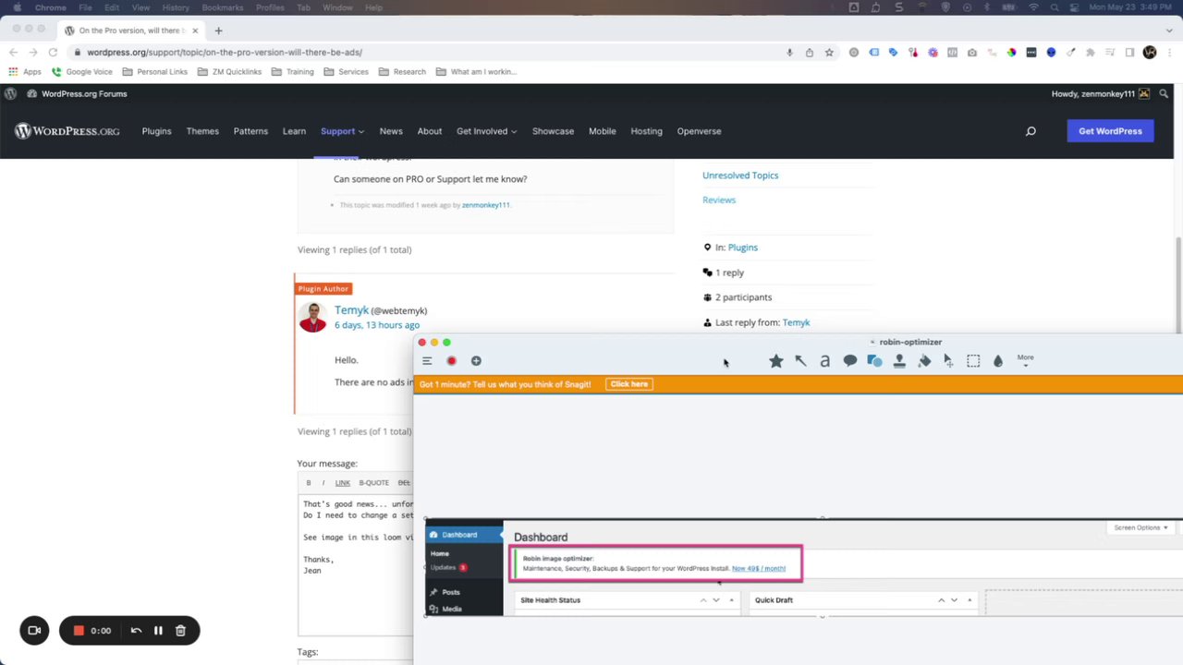This screenshot has height=665, width=1183.
Task: Open the Reviews link in sidebar
Action: pyautogui.click(x=719, y=199)
